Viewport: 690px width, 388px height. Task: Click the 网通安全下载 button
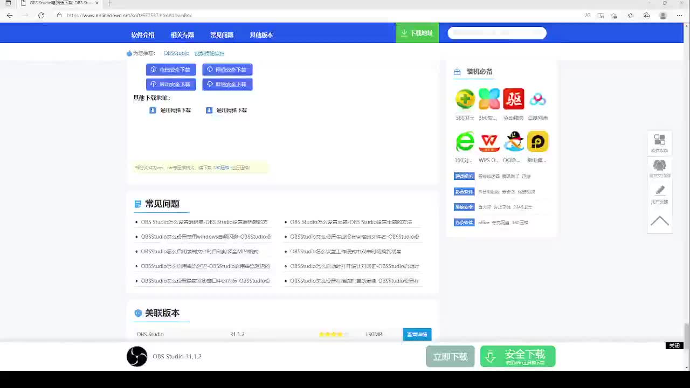(x=227, y=70)
